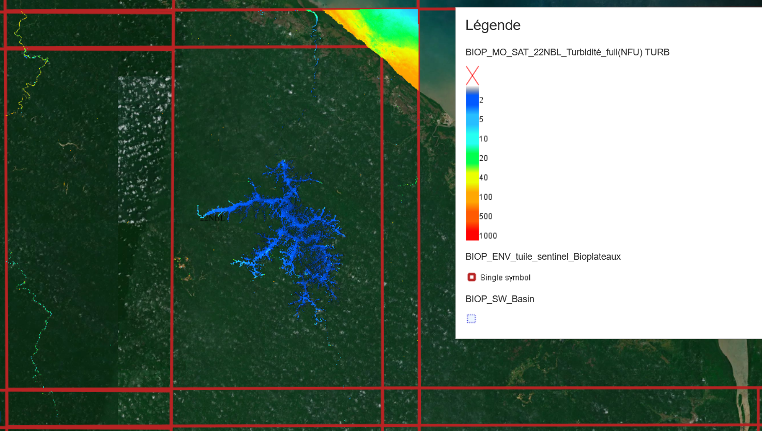Click the 1000 value label on the ramp
This screenshot has height=431, width=762.
point(488,236)
